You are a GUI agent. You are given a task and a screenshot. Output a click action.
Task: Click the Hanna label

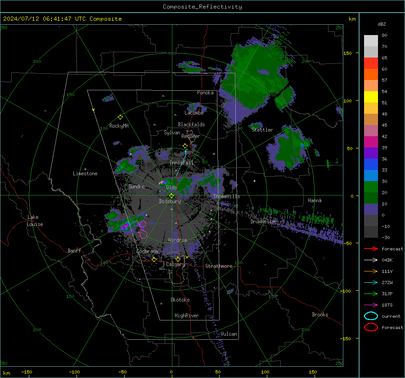[x=315, y=200]
